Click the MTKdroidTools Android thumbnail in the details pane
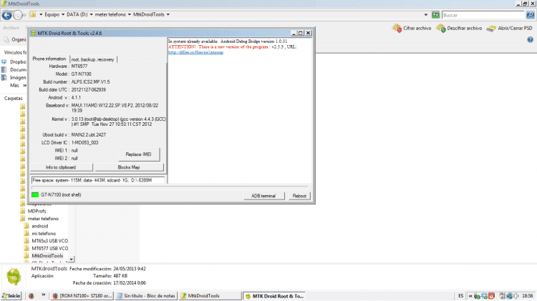The width and height of the screenshot is (537, 301). pyautogui.click(x=14, y=276)
